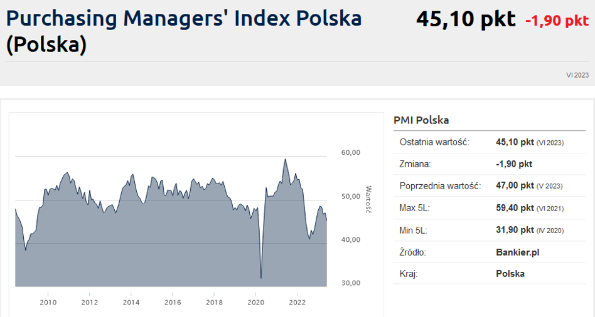This screenshot has height=317, width=595.
Task: Select the PMI Polska panel heading
Action: 421,120
